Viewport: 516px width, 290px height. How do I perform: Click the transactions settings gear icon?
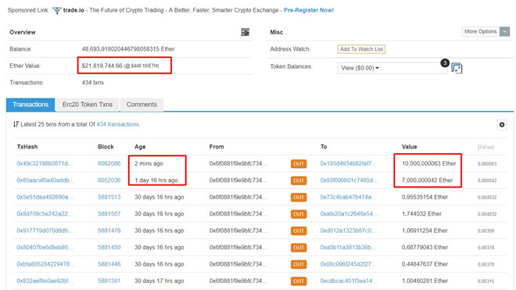pyautogui.click(x=501, y=125)
